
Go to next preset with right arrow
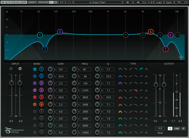point(138,2)
